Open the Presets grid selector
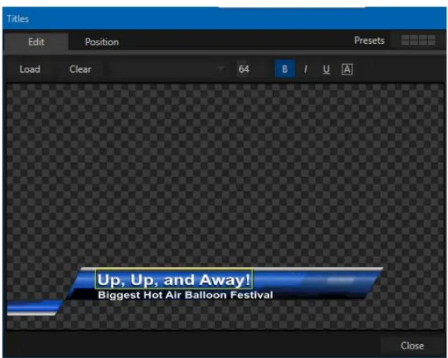This screenshot has height=358, width=448. coord(418,40)
